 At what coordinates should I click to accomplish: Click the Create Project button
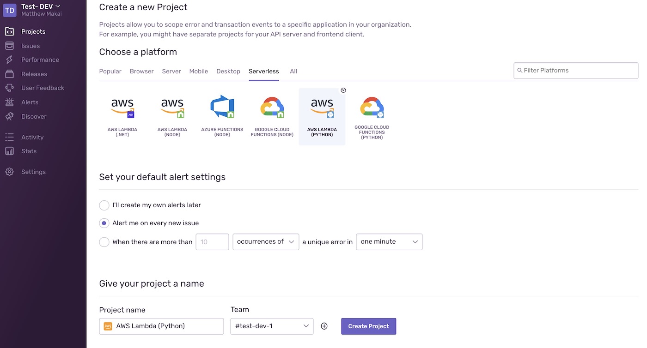368,326
